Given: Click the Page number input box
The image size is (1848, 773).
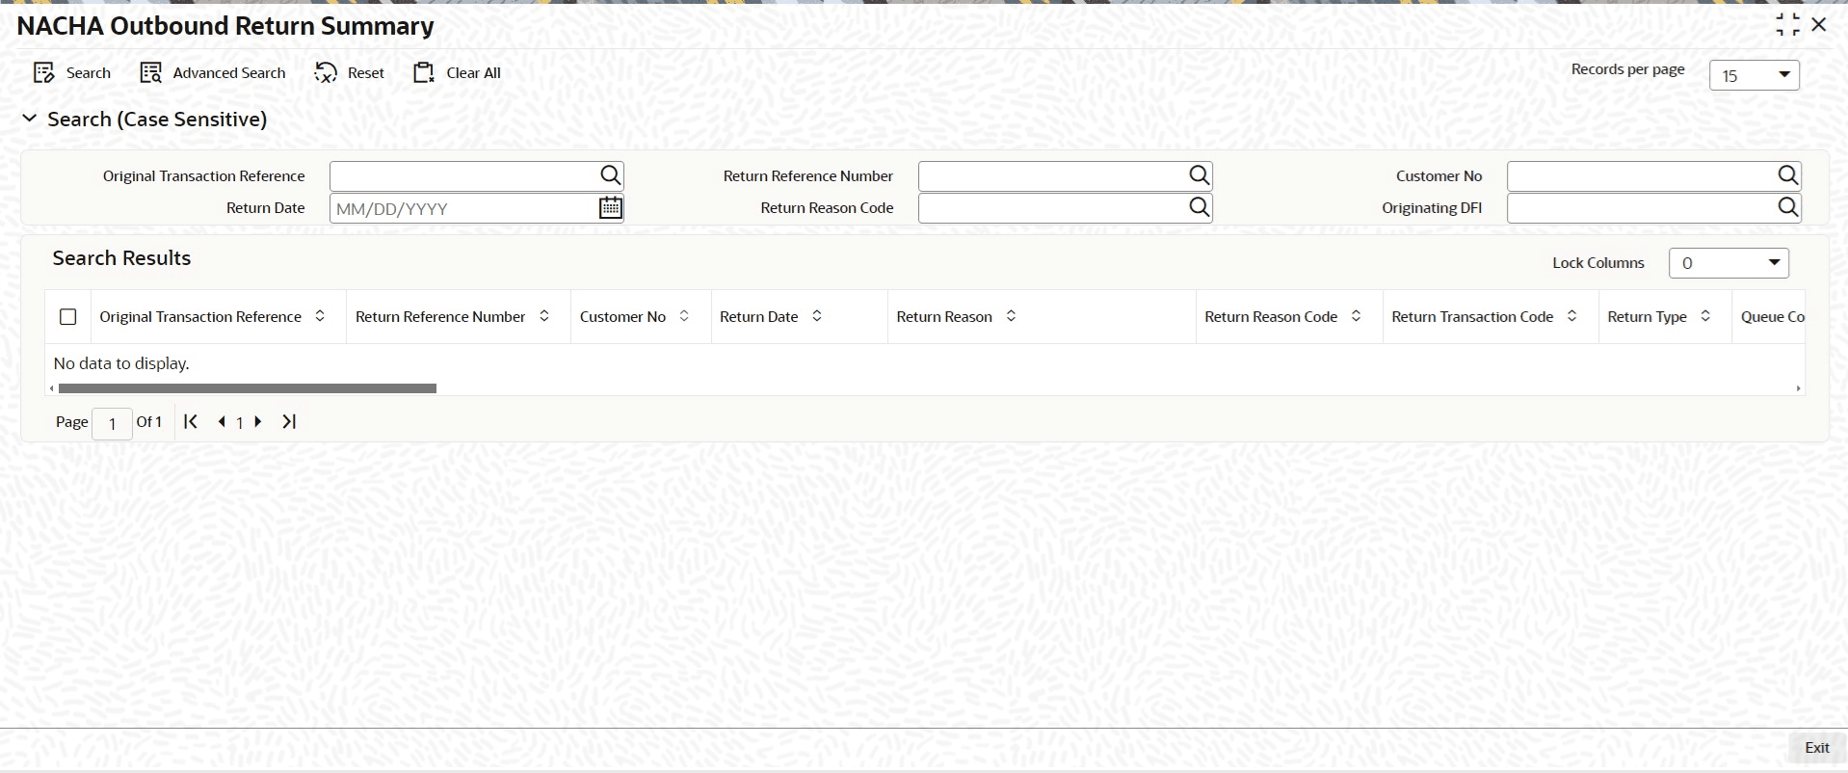Looking at the screenshot, I should point(112,423).
